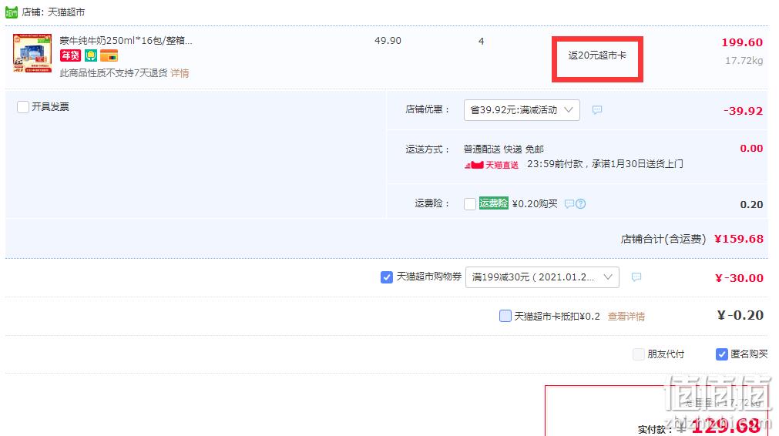Image resolution: width=779 pixels, height=436 pixels.
Task: Click the question mark help icon for 运费险
Action: tap(580, 203)
